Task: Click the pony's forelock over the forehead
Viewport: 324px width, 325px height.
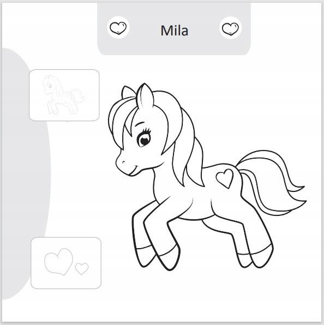Action: 122,120
